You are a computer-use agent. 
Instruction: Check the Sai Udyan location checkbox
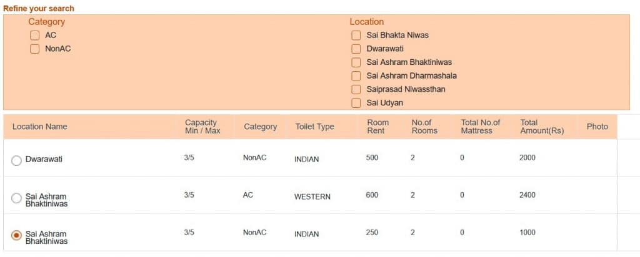(356, 103)
